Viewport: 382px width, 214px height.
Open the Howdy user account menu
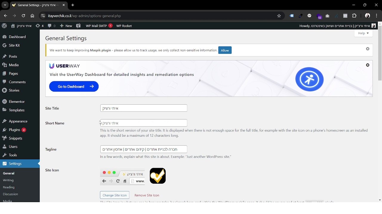[338, 26]
